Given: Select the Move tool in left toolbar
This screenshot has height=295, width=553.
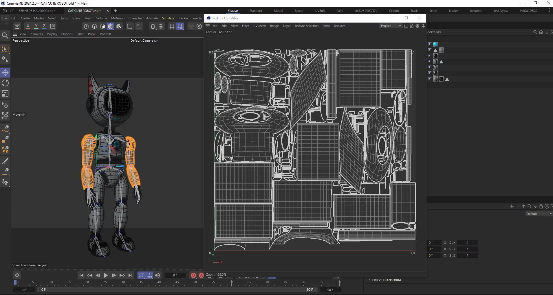Looking at the screenshot, I should 5,73.
